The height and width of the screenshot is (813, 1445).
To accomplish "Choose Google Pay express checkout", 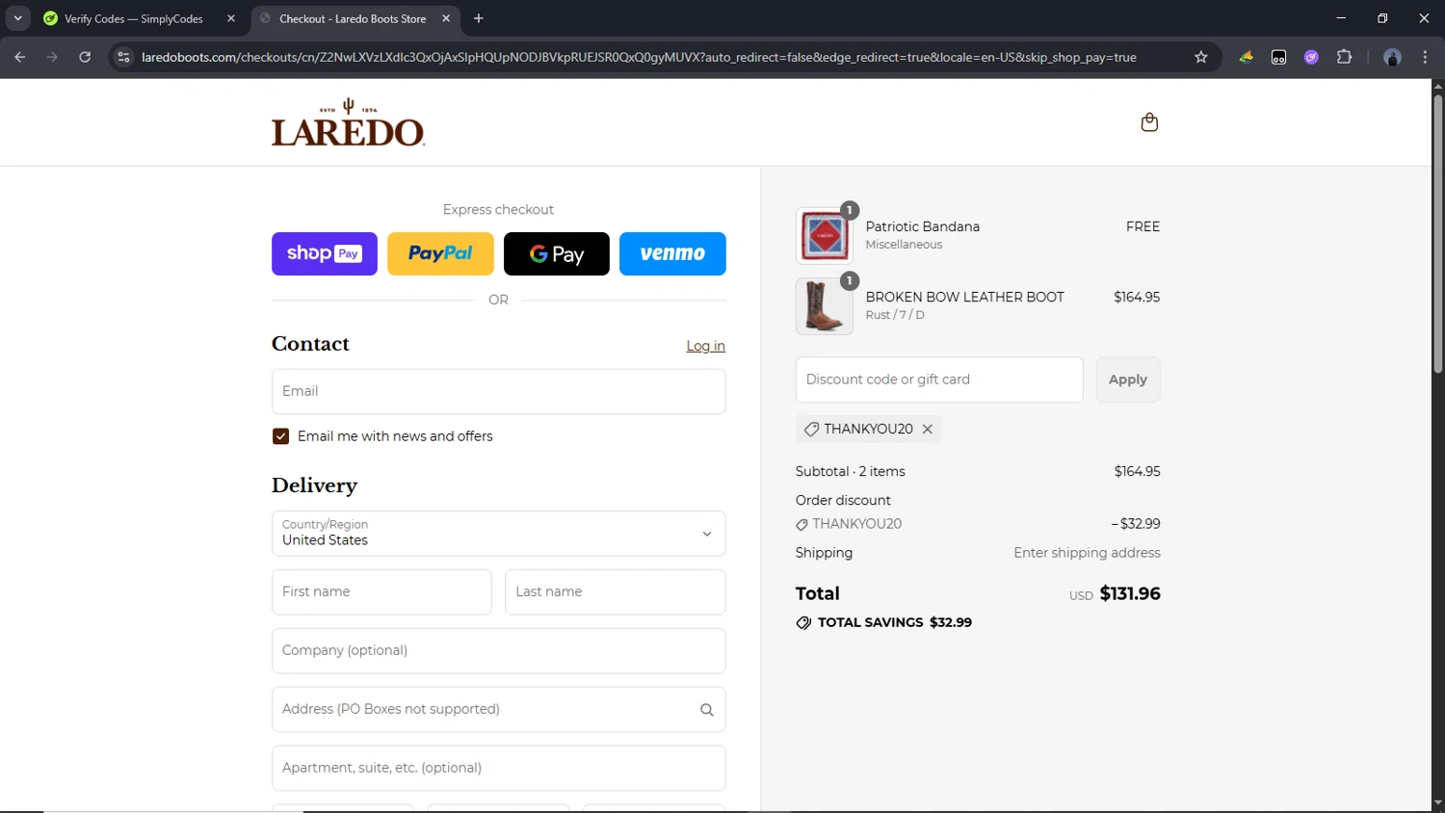I will (557, 254).
